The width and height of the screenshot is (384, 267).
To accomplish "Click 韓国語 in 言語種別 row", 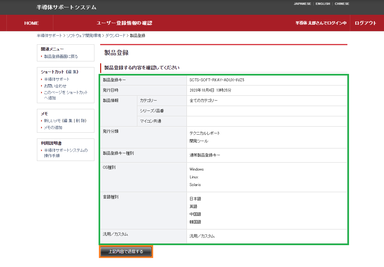I will (195, 222).
